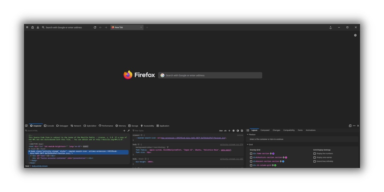The width and height of the screenshot is (384, 192).
Task: Open New Tab personalize gear settings
Action: click(355, 35)
